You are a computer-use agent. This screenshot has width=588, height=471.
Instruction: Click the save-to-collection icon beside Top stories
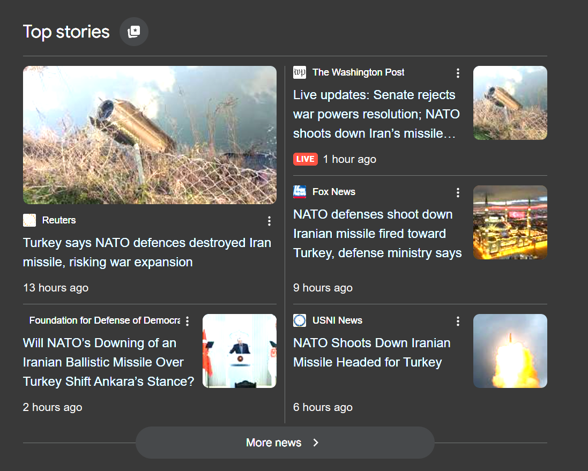pos(134,32)
